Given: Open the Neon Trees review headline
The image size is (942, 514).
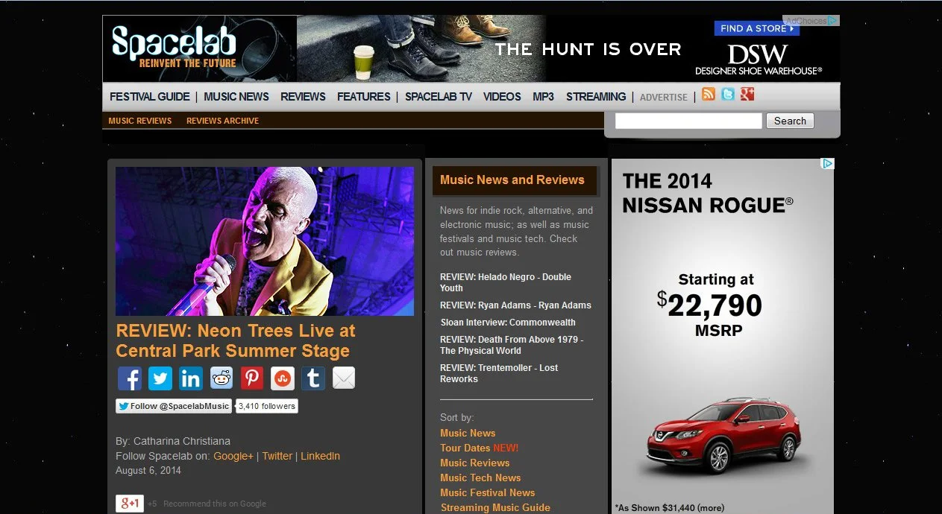Looking at the screenshot, I should (236, 340).
